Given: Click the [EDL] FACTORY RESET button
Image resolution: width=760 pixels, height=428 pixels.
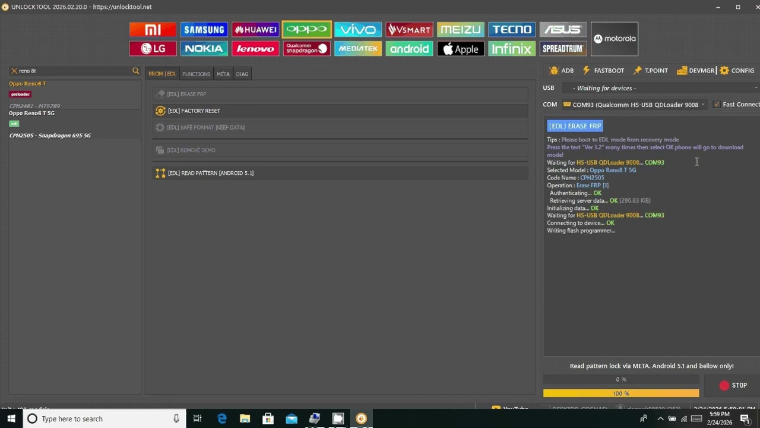Looking at the screenshot, I should click(x=340, y=111).
